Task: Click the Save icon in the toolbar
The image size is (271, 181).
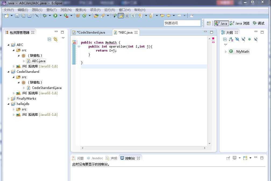Action: tap(17, 16)
